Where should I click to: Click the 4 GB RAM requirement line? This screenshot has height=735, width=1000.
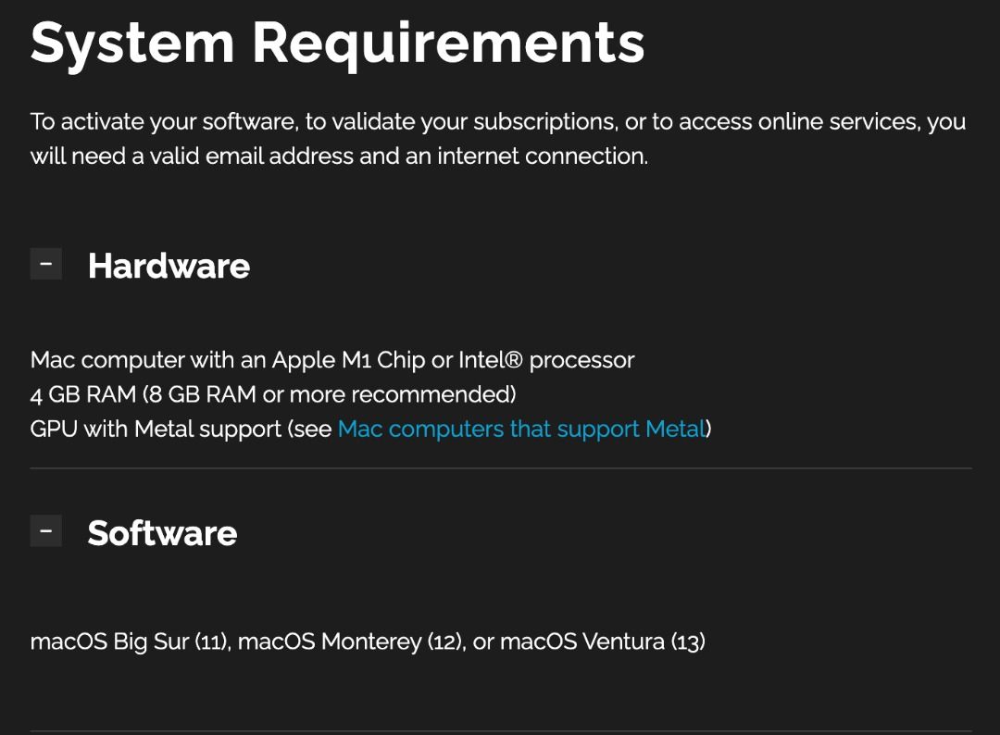point(83,394)
